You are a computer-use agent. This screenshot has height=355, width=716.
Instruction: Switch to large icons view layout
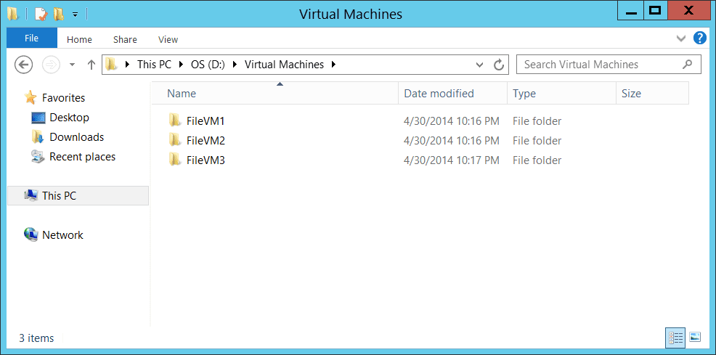point(694,338)
